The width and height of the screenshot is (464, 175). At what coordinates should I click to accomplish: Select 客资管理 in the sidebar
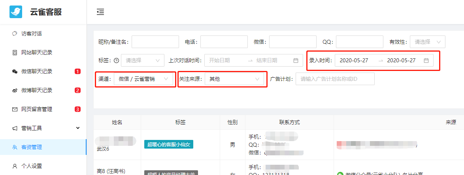[32, 147]
